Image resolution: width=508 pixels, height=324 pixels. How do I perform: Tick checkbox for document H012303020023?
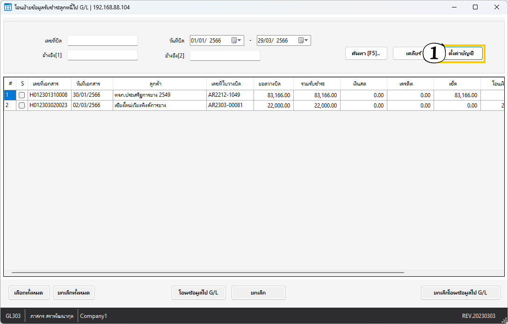(22, 106)
